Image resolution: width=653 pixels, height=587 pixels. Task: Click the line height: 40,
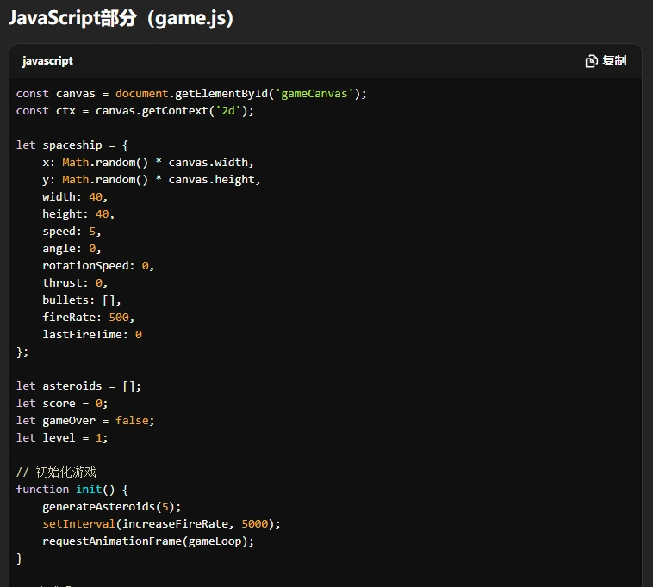pyautogui.click(x=78, y=213)
